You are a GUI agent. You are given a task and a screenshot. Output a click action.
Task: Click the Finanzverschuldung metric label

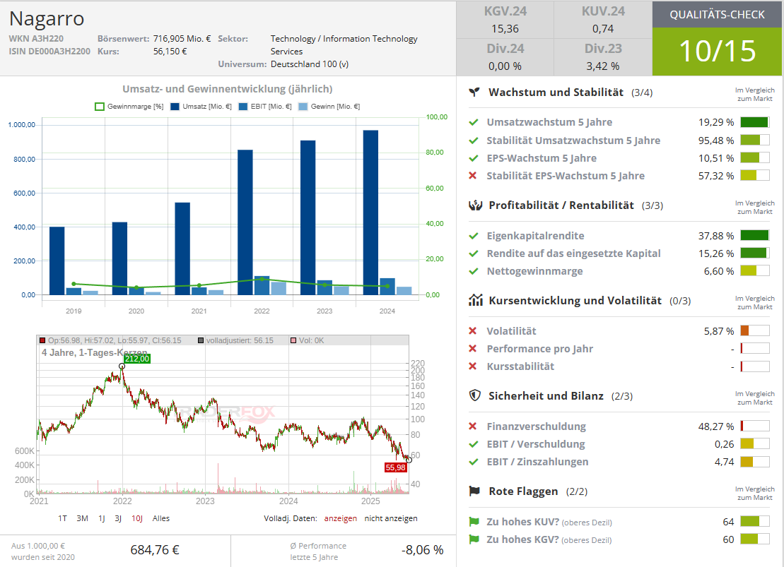(x=537, y=426)
